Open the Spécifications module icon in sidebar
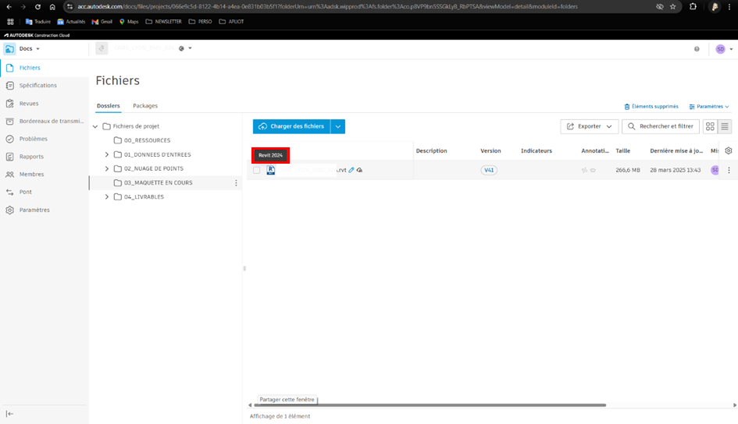Image resolution: width=738 pixels, height=424 pixels. pyautogui.click(x=10, y=86)
